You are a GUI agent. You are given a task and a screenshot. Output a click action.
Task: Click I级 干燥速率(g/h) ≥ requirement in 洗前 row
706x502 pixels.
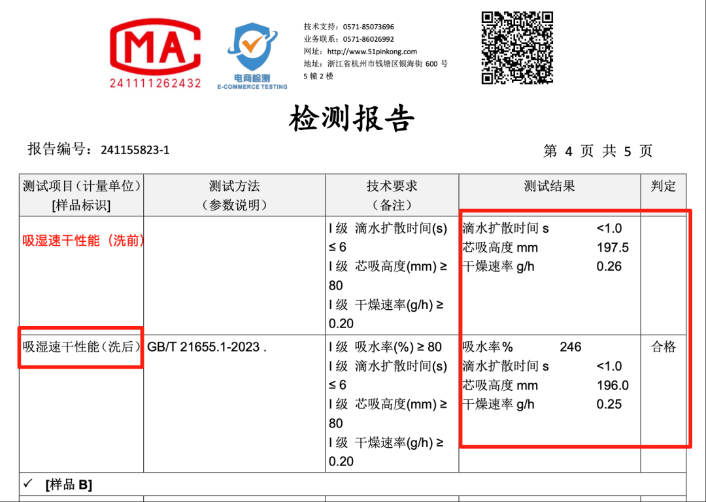(386, 305)
